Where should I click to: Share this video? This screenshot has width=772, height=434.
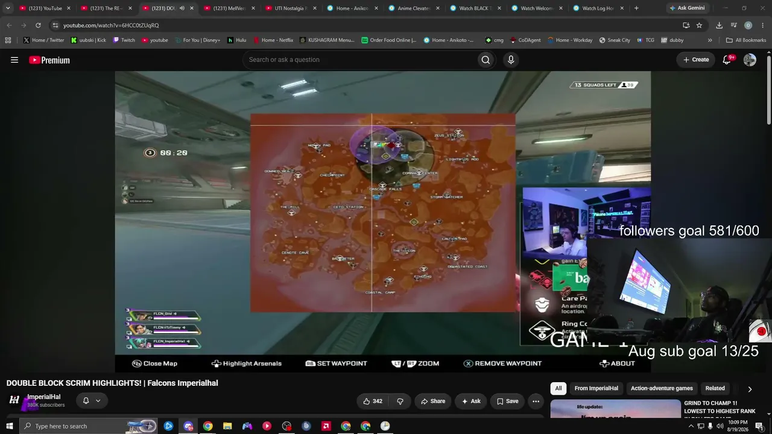[433, 401]
